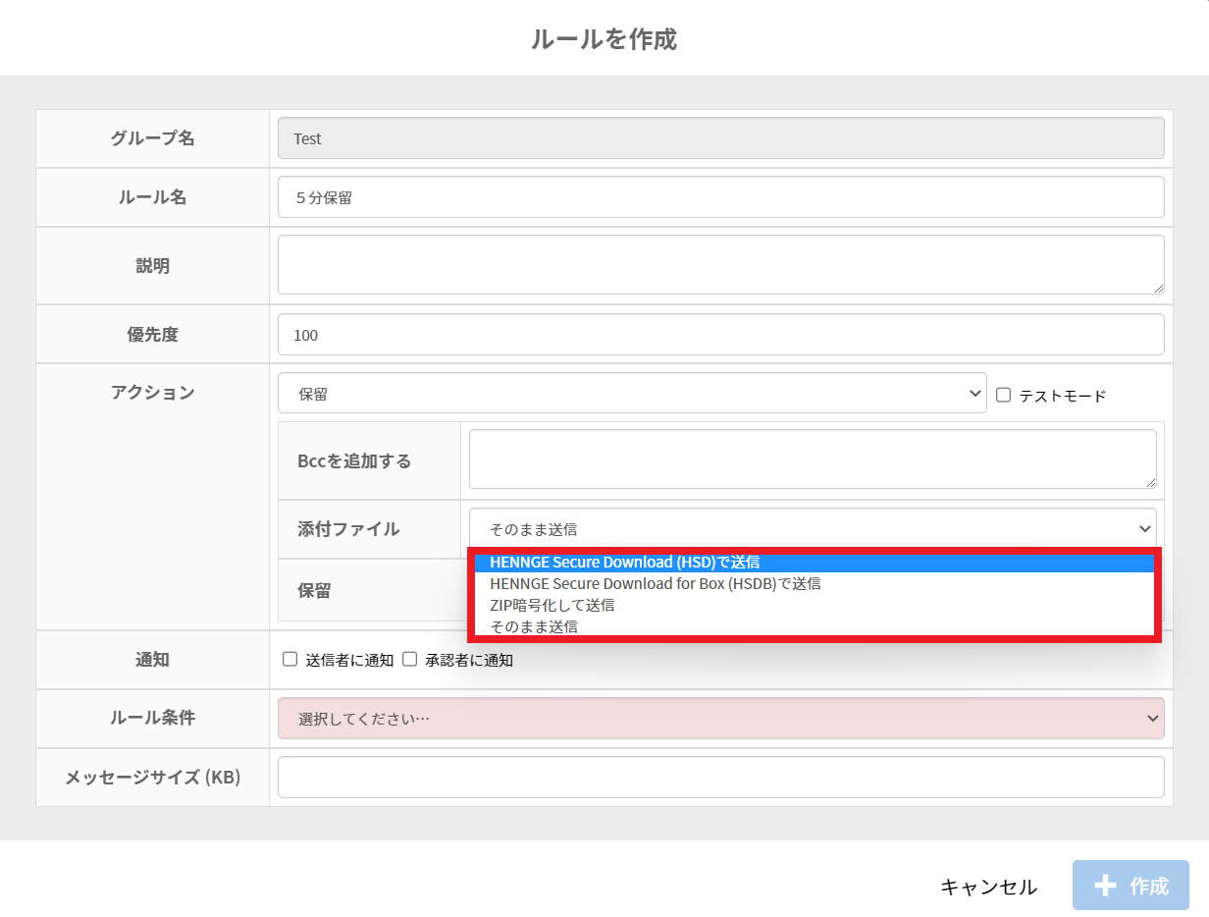Click the キャンセル button

(988, 887)
